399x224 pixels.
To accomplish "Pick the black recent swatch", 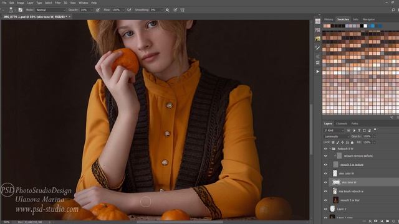I will (362, 26).
